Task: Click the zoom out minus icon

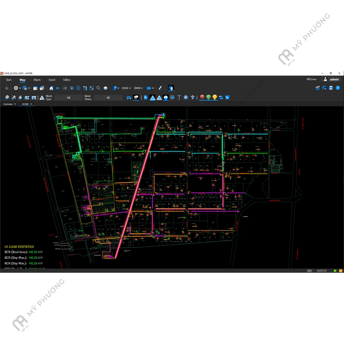Action: pyautogui.click(x=78, y=88)
